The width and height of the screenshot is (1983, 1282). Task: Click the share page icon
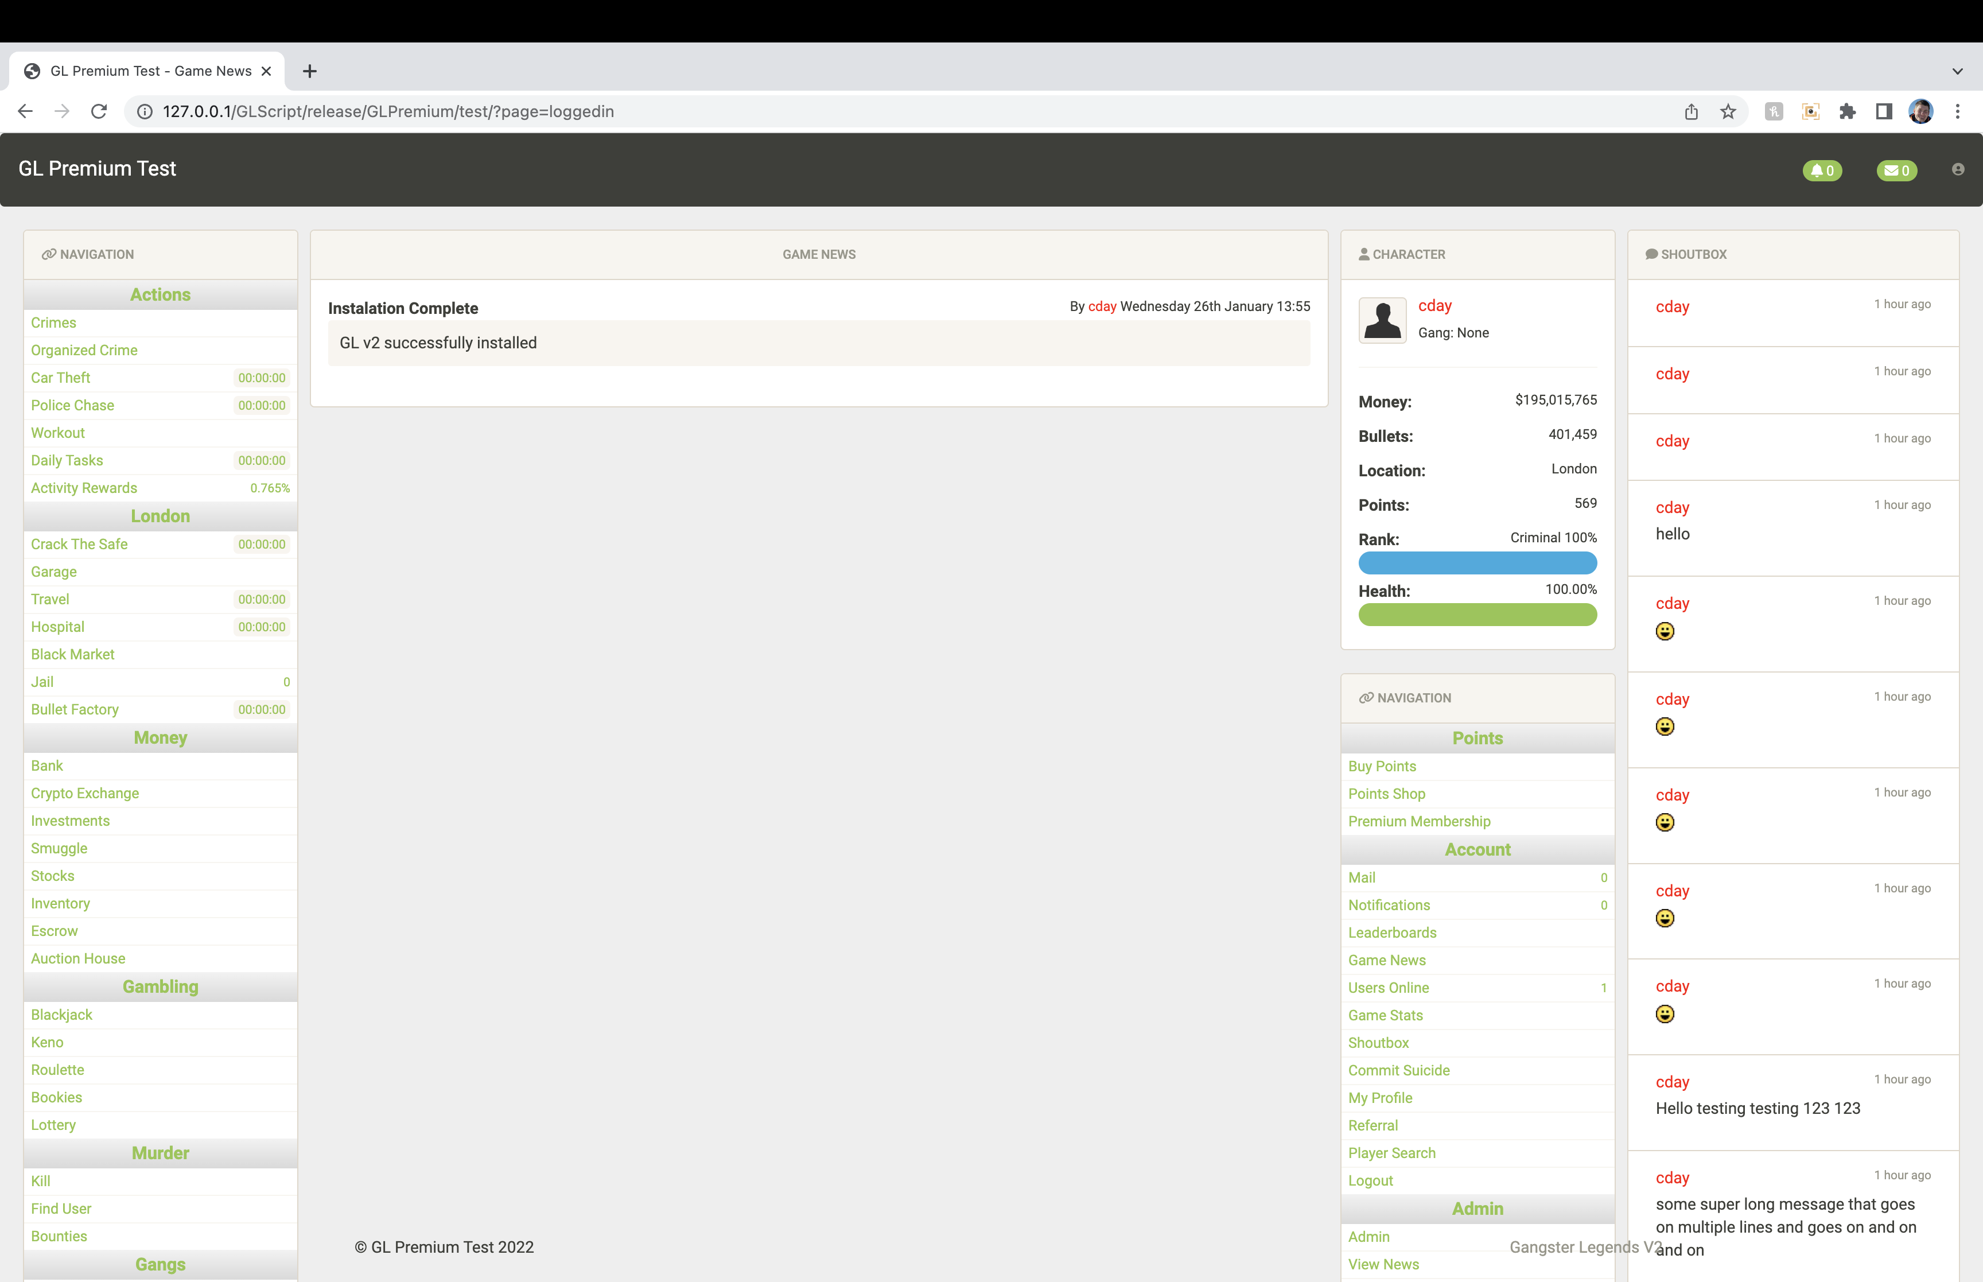[x=1691, y=111]
